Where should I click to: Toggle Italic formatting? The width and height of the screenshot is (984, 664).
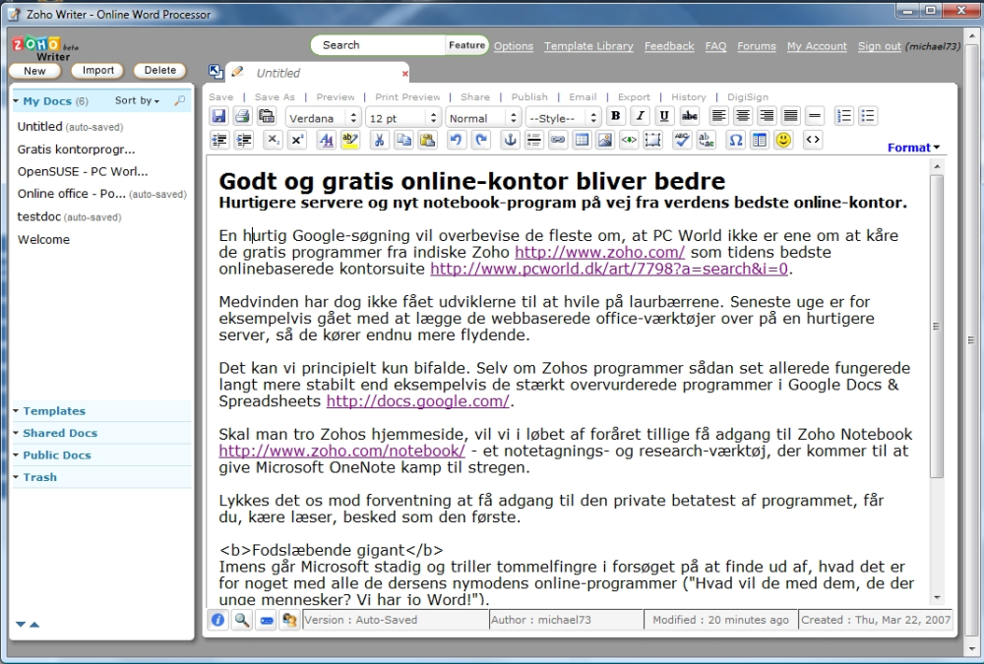[x=640, y=117]
